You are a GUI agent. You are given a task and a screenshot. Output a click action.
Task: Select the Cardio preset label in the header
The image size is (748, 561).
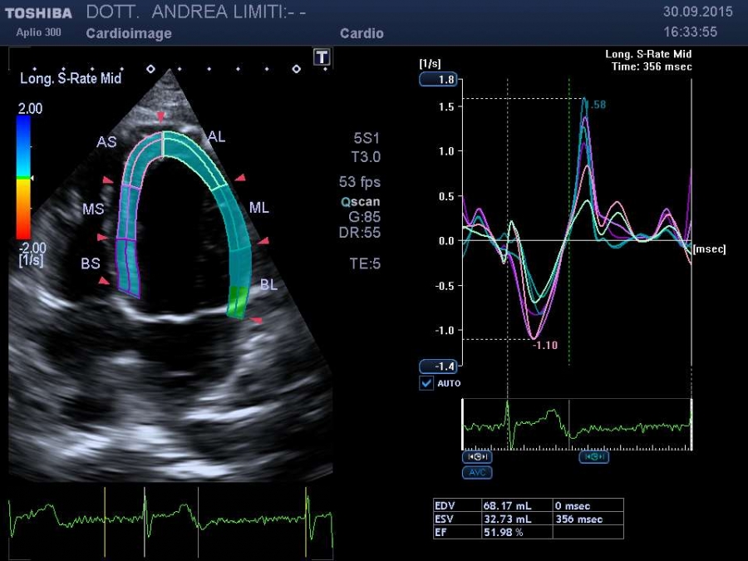pyautogui.click(x=362, y=33)
